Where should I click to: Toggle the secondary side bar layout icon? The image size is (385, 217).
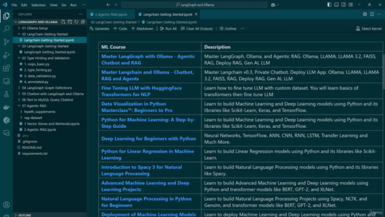(343, 5)
